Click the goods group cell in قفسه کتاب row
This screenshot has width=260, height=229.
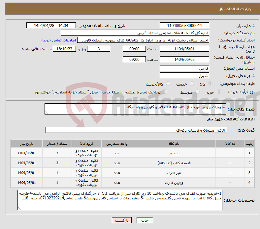(86, 163)
